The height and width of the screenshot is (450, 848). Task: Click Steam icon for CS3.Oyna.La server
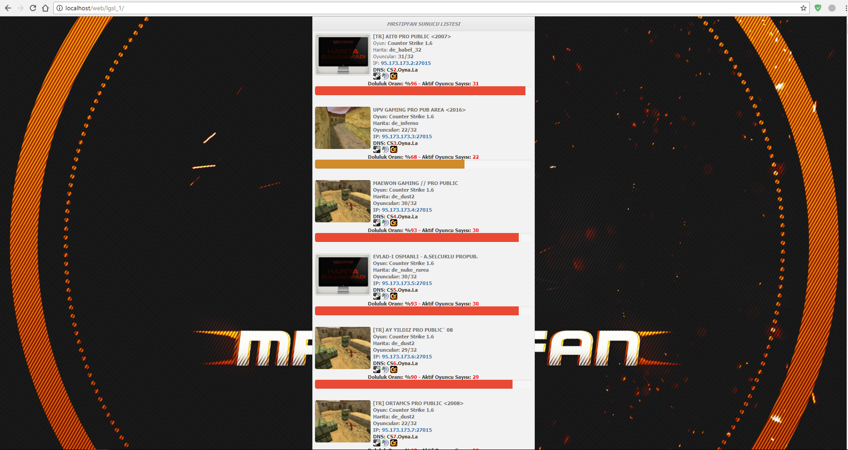[377, 149]
